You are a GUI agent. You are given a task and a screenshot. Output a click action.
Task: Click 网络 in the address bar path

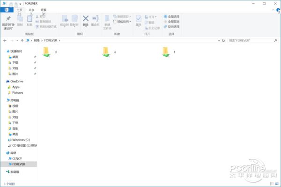pos(37,40)
